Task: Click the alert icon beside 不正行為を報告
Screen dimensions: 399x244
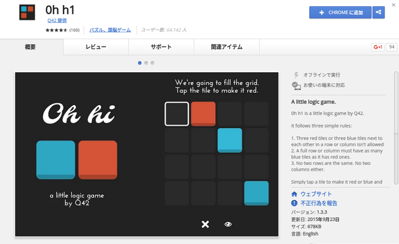Action: pyautogui.click(x=294, y=204)
